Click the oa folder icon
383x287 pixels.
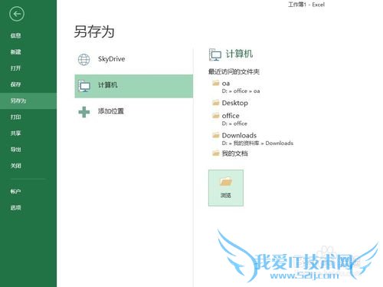216,83
